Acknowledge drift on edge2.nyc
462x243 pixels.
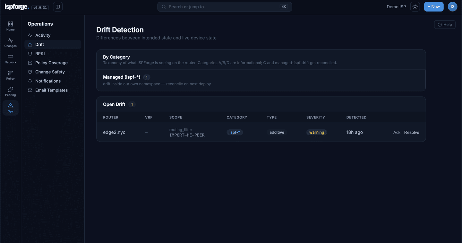point(397,132)
